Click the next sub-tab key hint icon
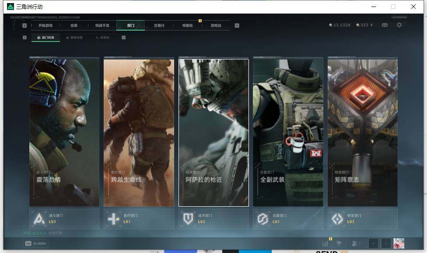This screenshot has width=427, height=253. (x=124, y=38)
